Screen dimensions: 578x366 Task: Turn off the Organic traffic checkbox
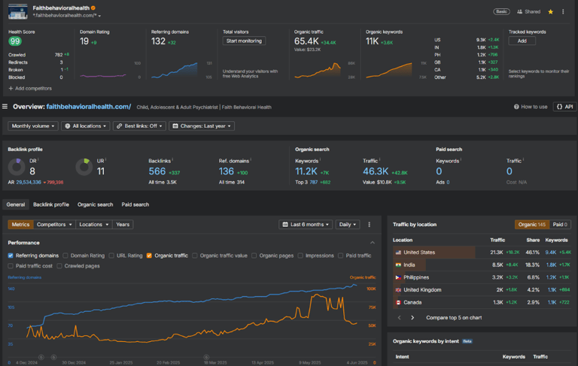point(149,256)
